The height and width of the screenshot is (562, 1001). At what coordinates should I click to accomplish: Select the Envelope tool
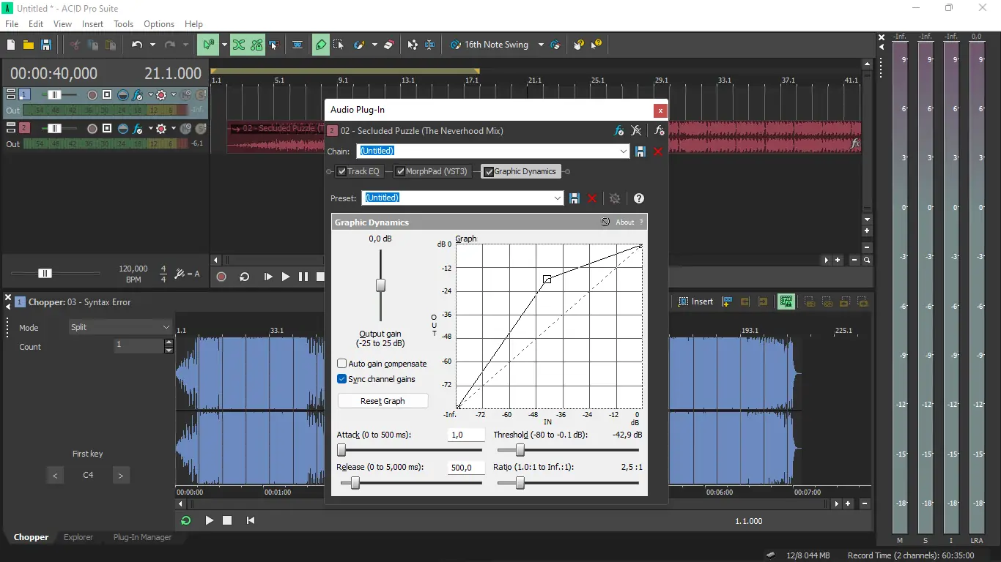[413, 45]
